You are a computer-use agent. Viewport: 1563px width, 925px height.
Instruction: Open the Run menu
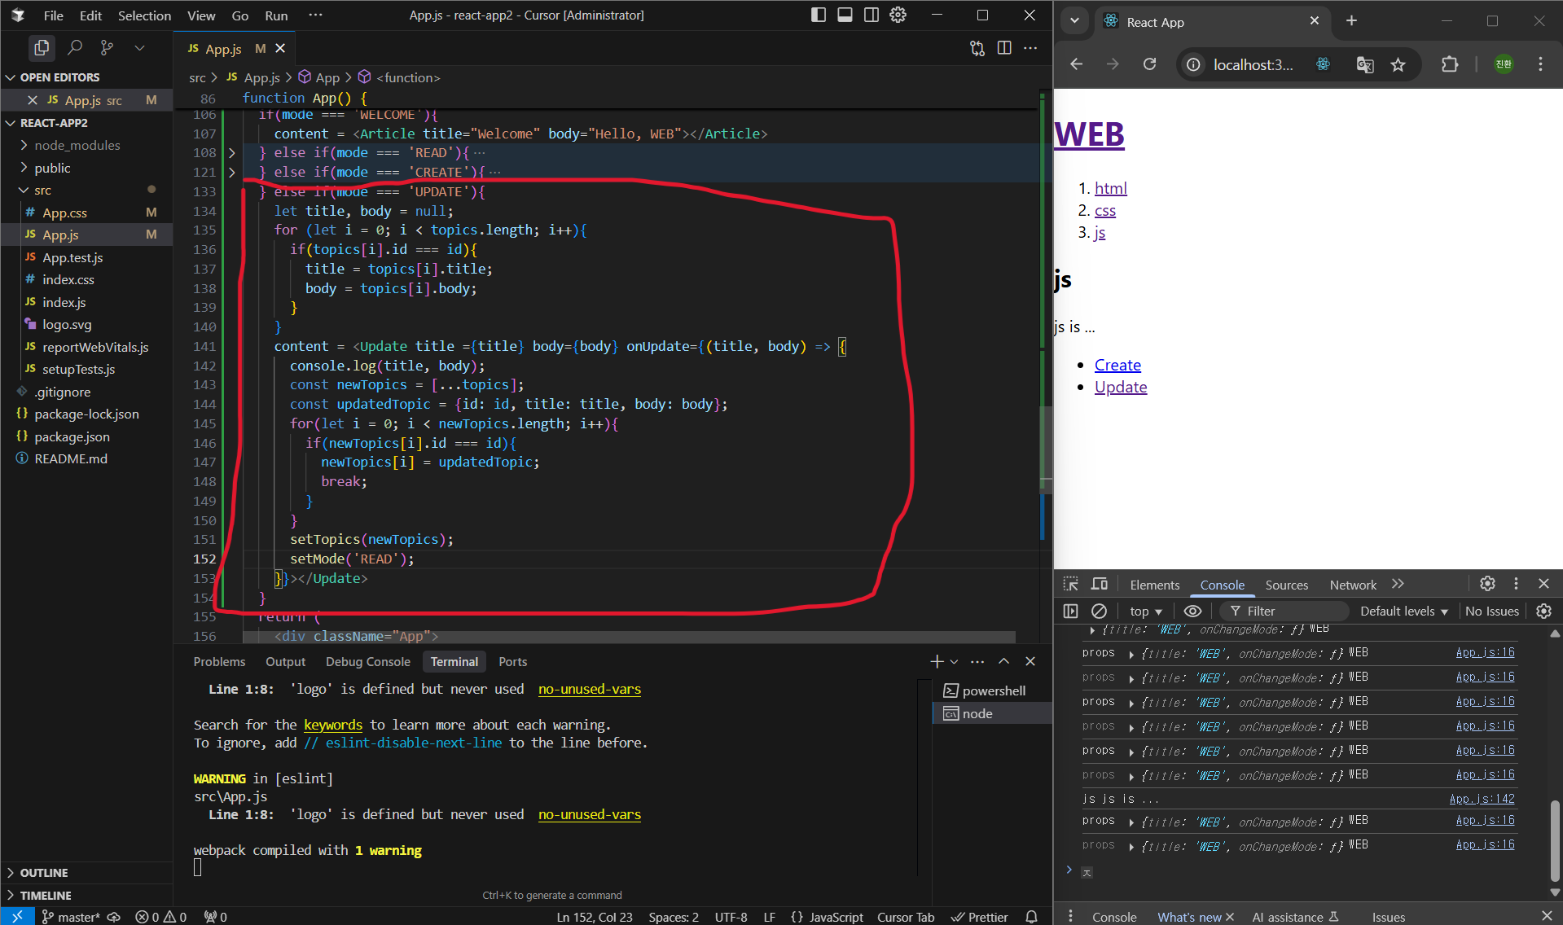pos(276,15)
